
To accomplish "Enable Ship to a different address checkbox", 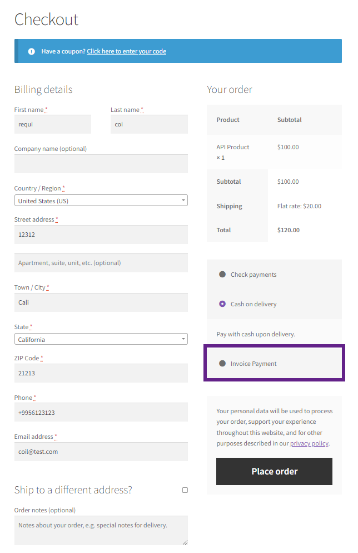I will (185, 490).
